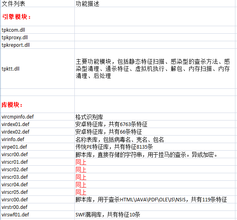Select the virdex01.def cell

point(38,124)
